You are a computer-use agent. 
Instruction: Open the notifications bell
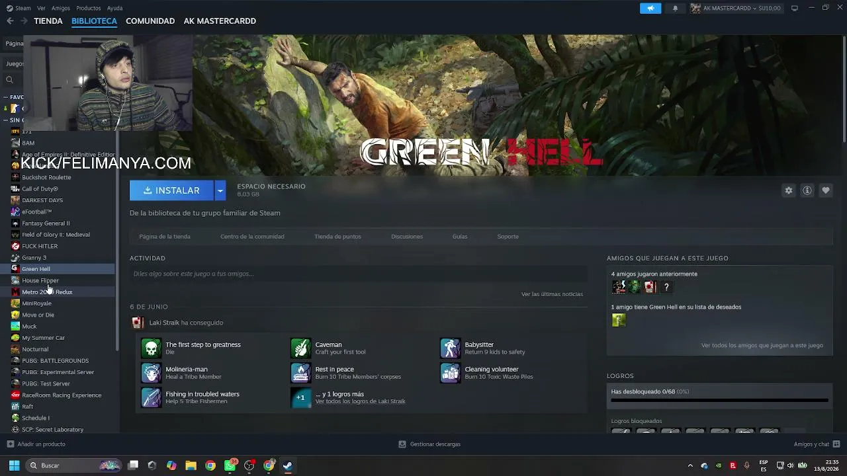[675, 8]
